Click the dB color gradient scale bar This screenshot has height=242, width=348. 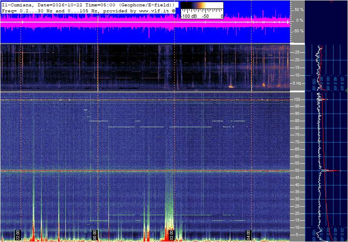pos(202,6)
